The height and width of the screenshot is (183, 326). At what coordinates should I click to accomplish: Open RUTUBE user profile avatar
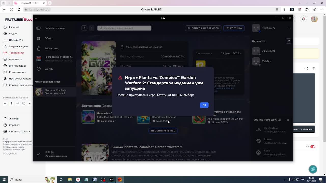[314, 19]
